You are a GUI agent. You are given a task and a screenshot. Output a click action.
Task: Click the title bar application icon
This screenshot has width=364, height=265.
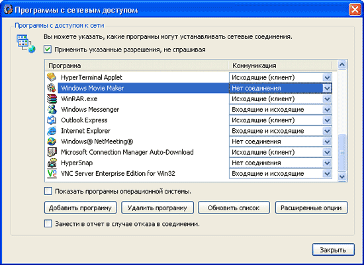click(x=8, y=10)
